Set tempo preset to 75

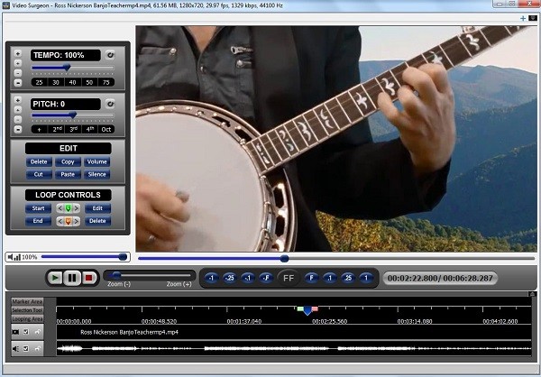tap(105, 82)
